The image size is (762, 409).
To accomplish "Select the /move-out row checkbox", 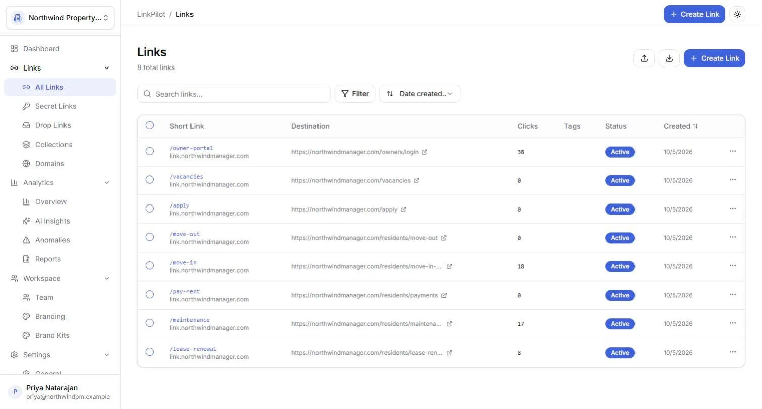I will pyautogui.click(x=150, y=237).
